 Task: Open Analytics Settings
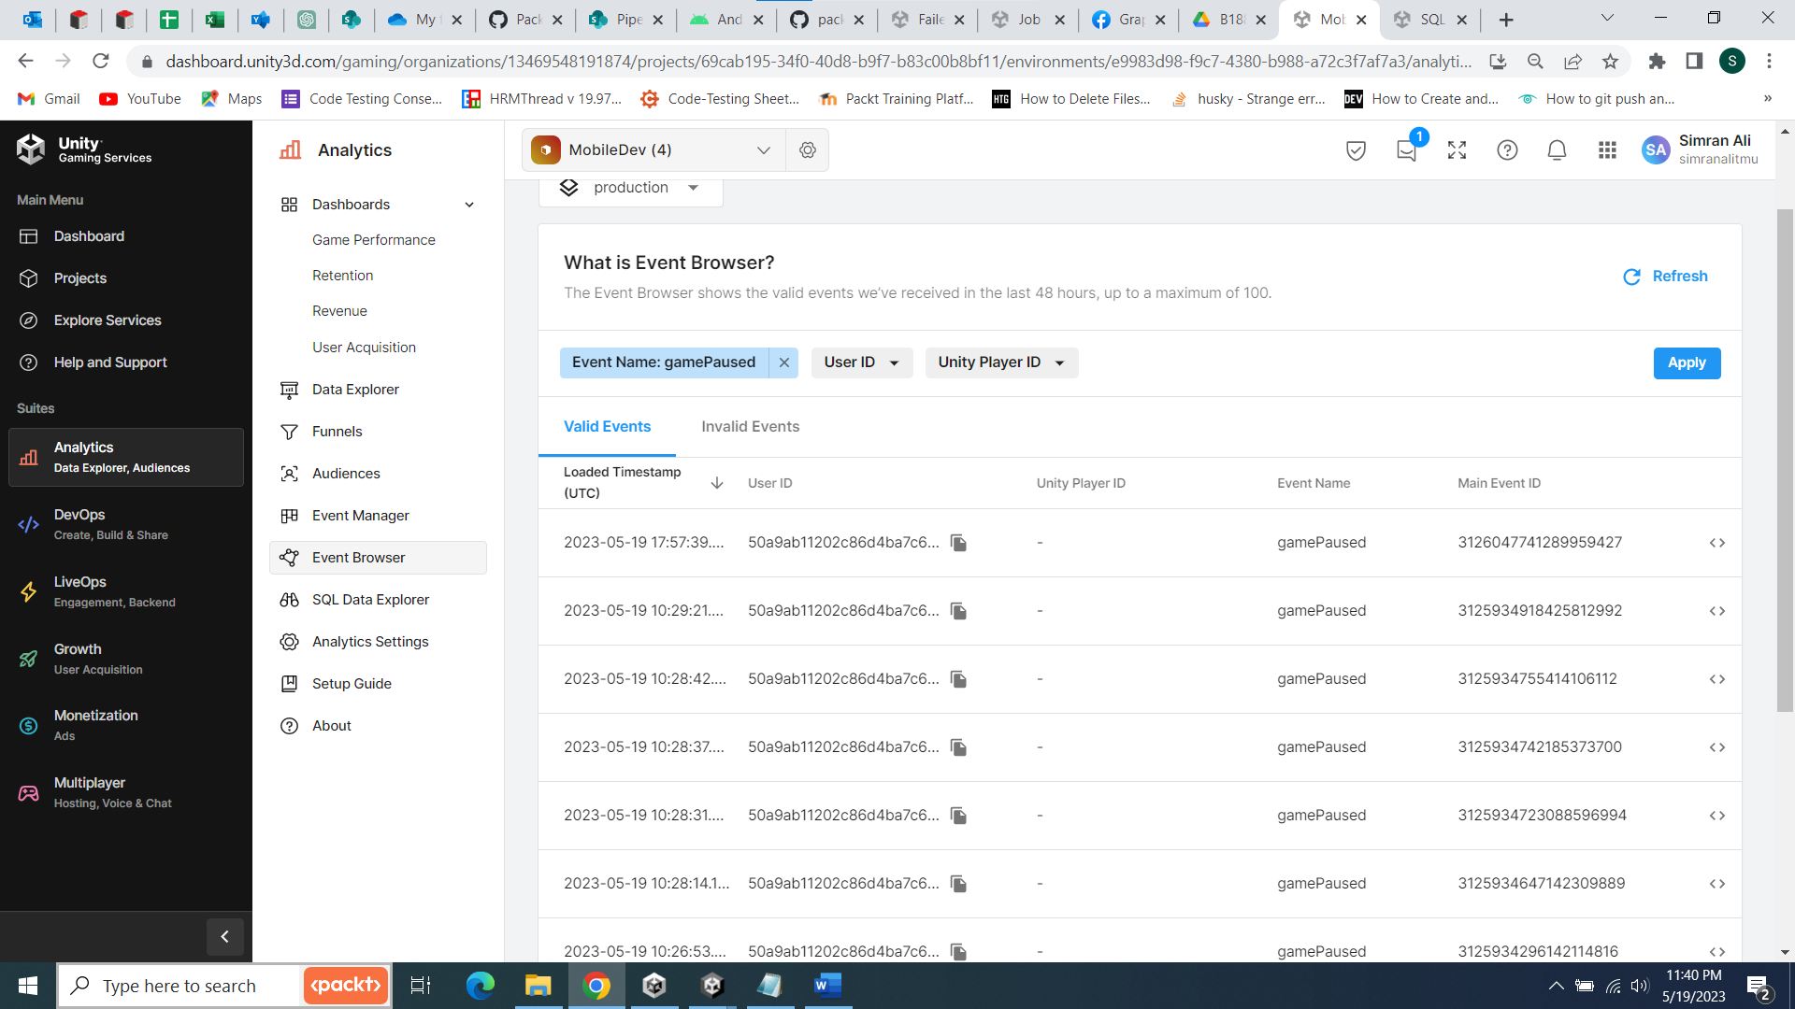(368, 641)
